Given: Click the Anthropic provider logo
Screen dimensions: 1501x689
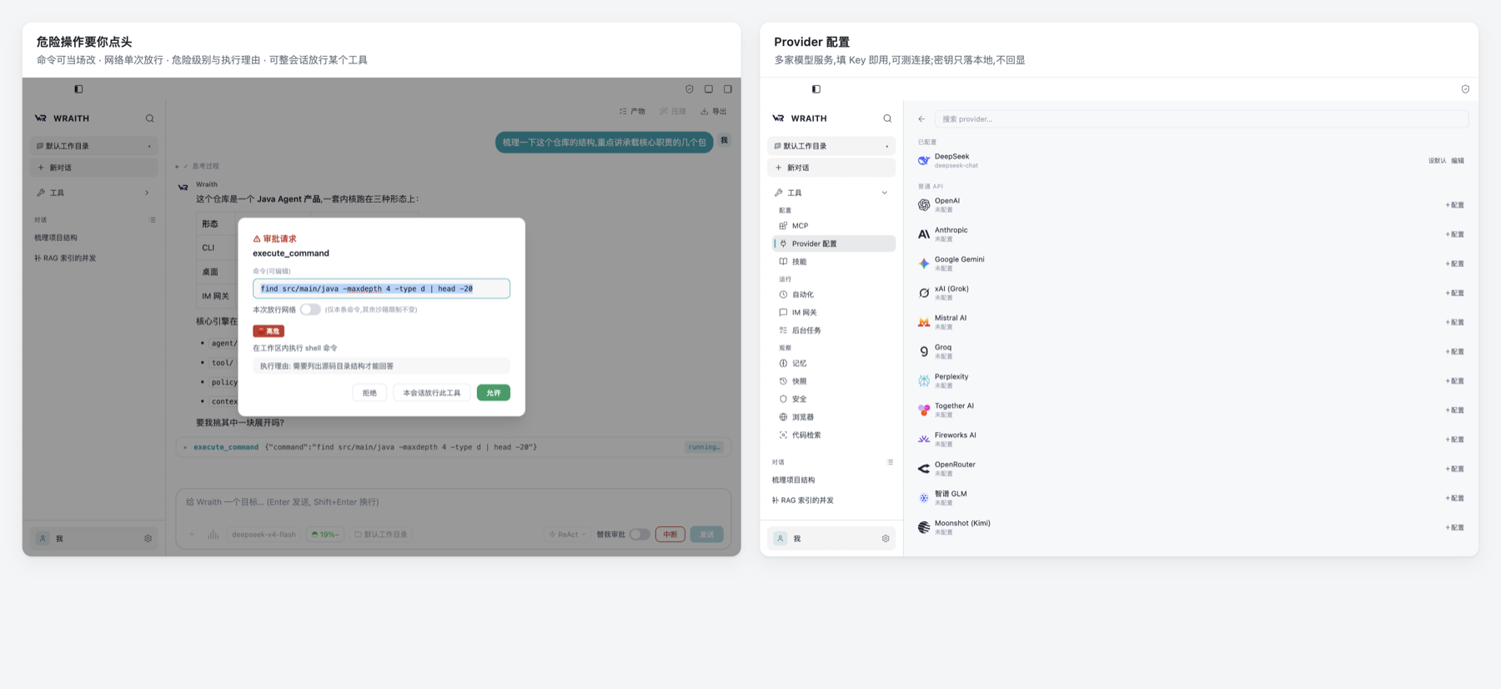Looking at the screenshot, I should (x=924, y=234).
